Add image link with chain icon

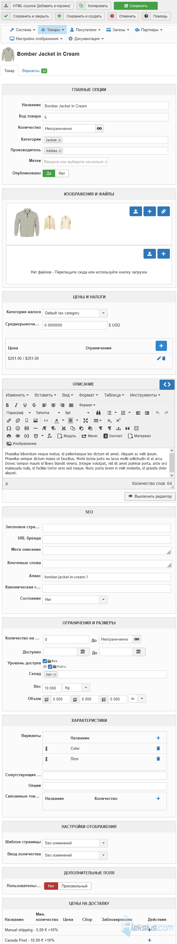[x=163, y=211]
